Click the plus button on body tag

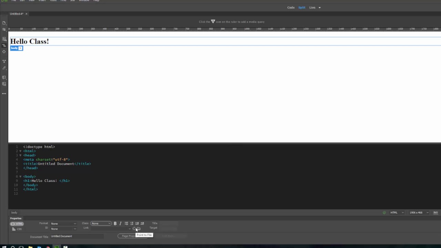coord(20,48)
